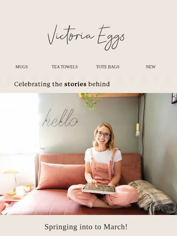
Task: Click the smiling woman's glasses
Action: tap(103, 134)
